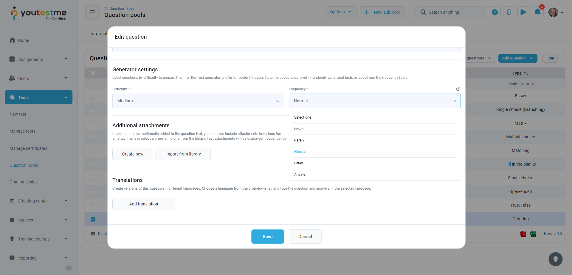
Task: Expand the Options dropdown button
Action: 341,12
